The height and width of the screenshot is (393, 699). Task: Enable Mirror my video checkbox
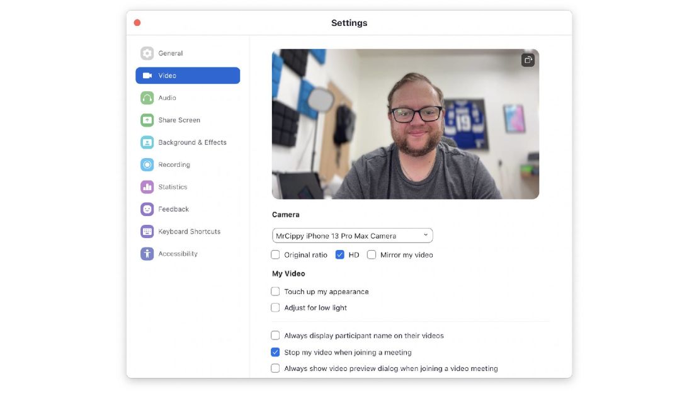pos(372,254)
